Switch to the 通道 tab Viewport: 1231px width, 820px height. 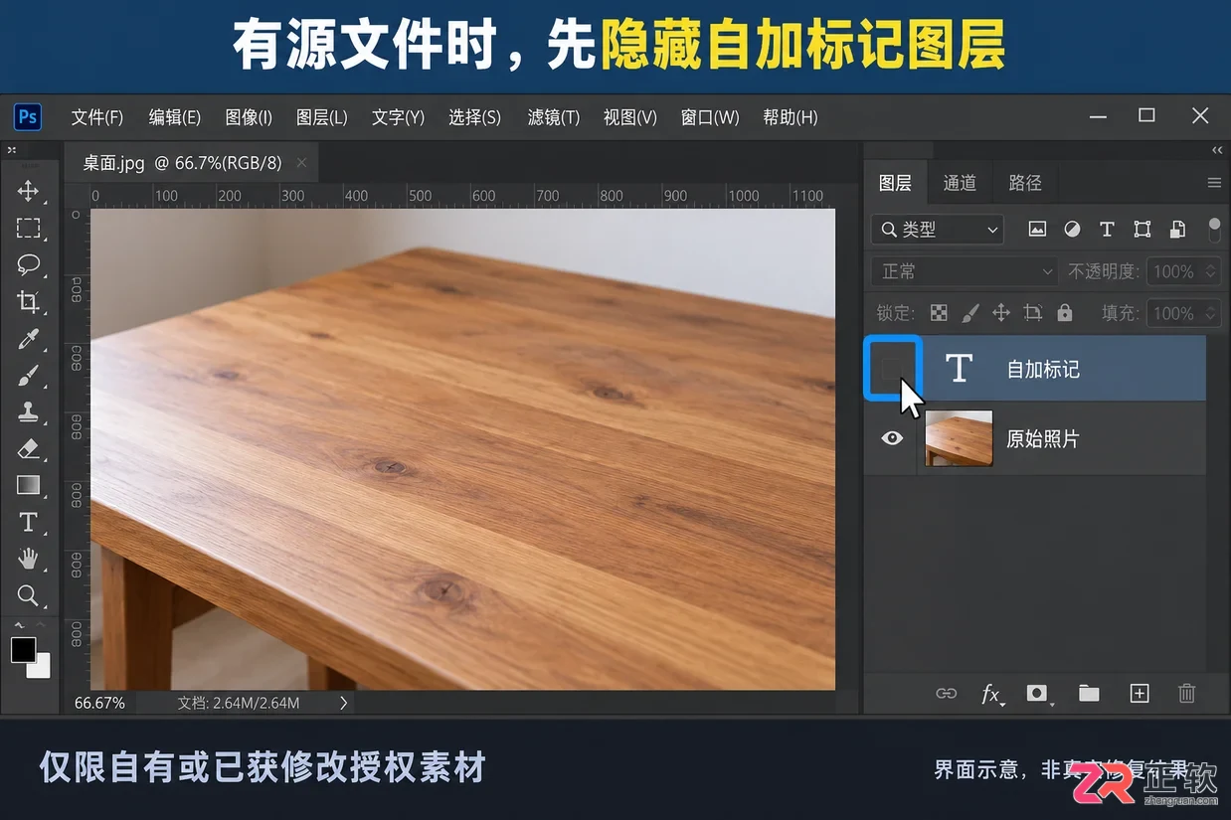click(x=961, y=183)
